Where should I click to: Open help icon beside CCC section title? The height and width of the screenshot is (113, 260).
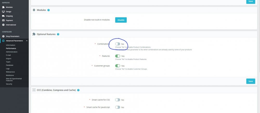(78, 90)
